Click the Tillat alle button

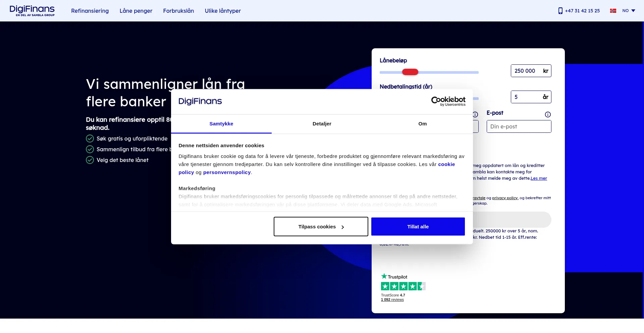click(418, 227)
